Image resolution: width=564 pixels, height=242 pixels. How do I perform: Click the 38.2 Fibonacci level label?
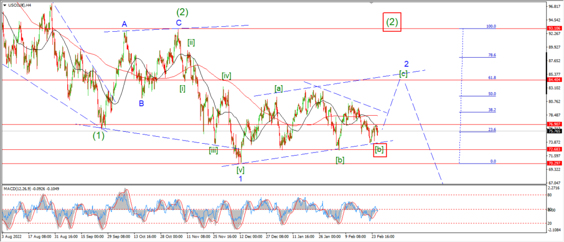492,110
